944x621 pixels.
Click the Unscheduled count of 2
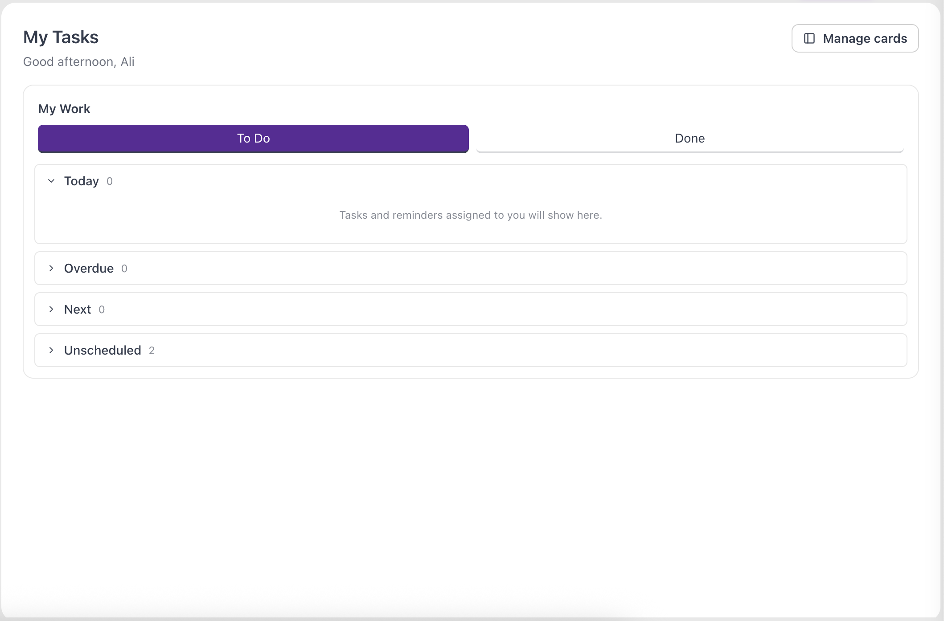152,351
